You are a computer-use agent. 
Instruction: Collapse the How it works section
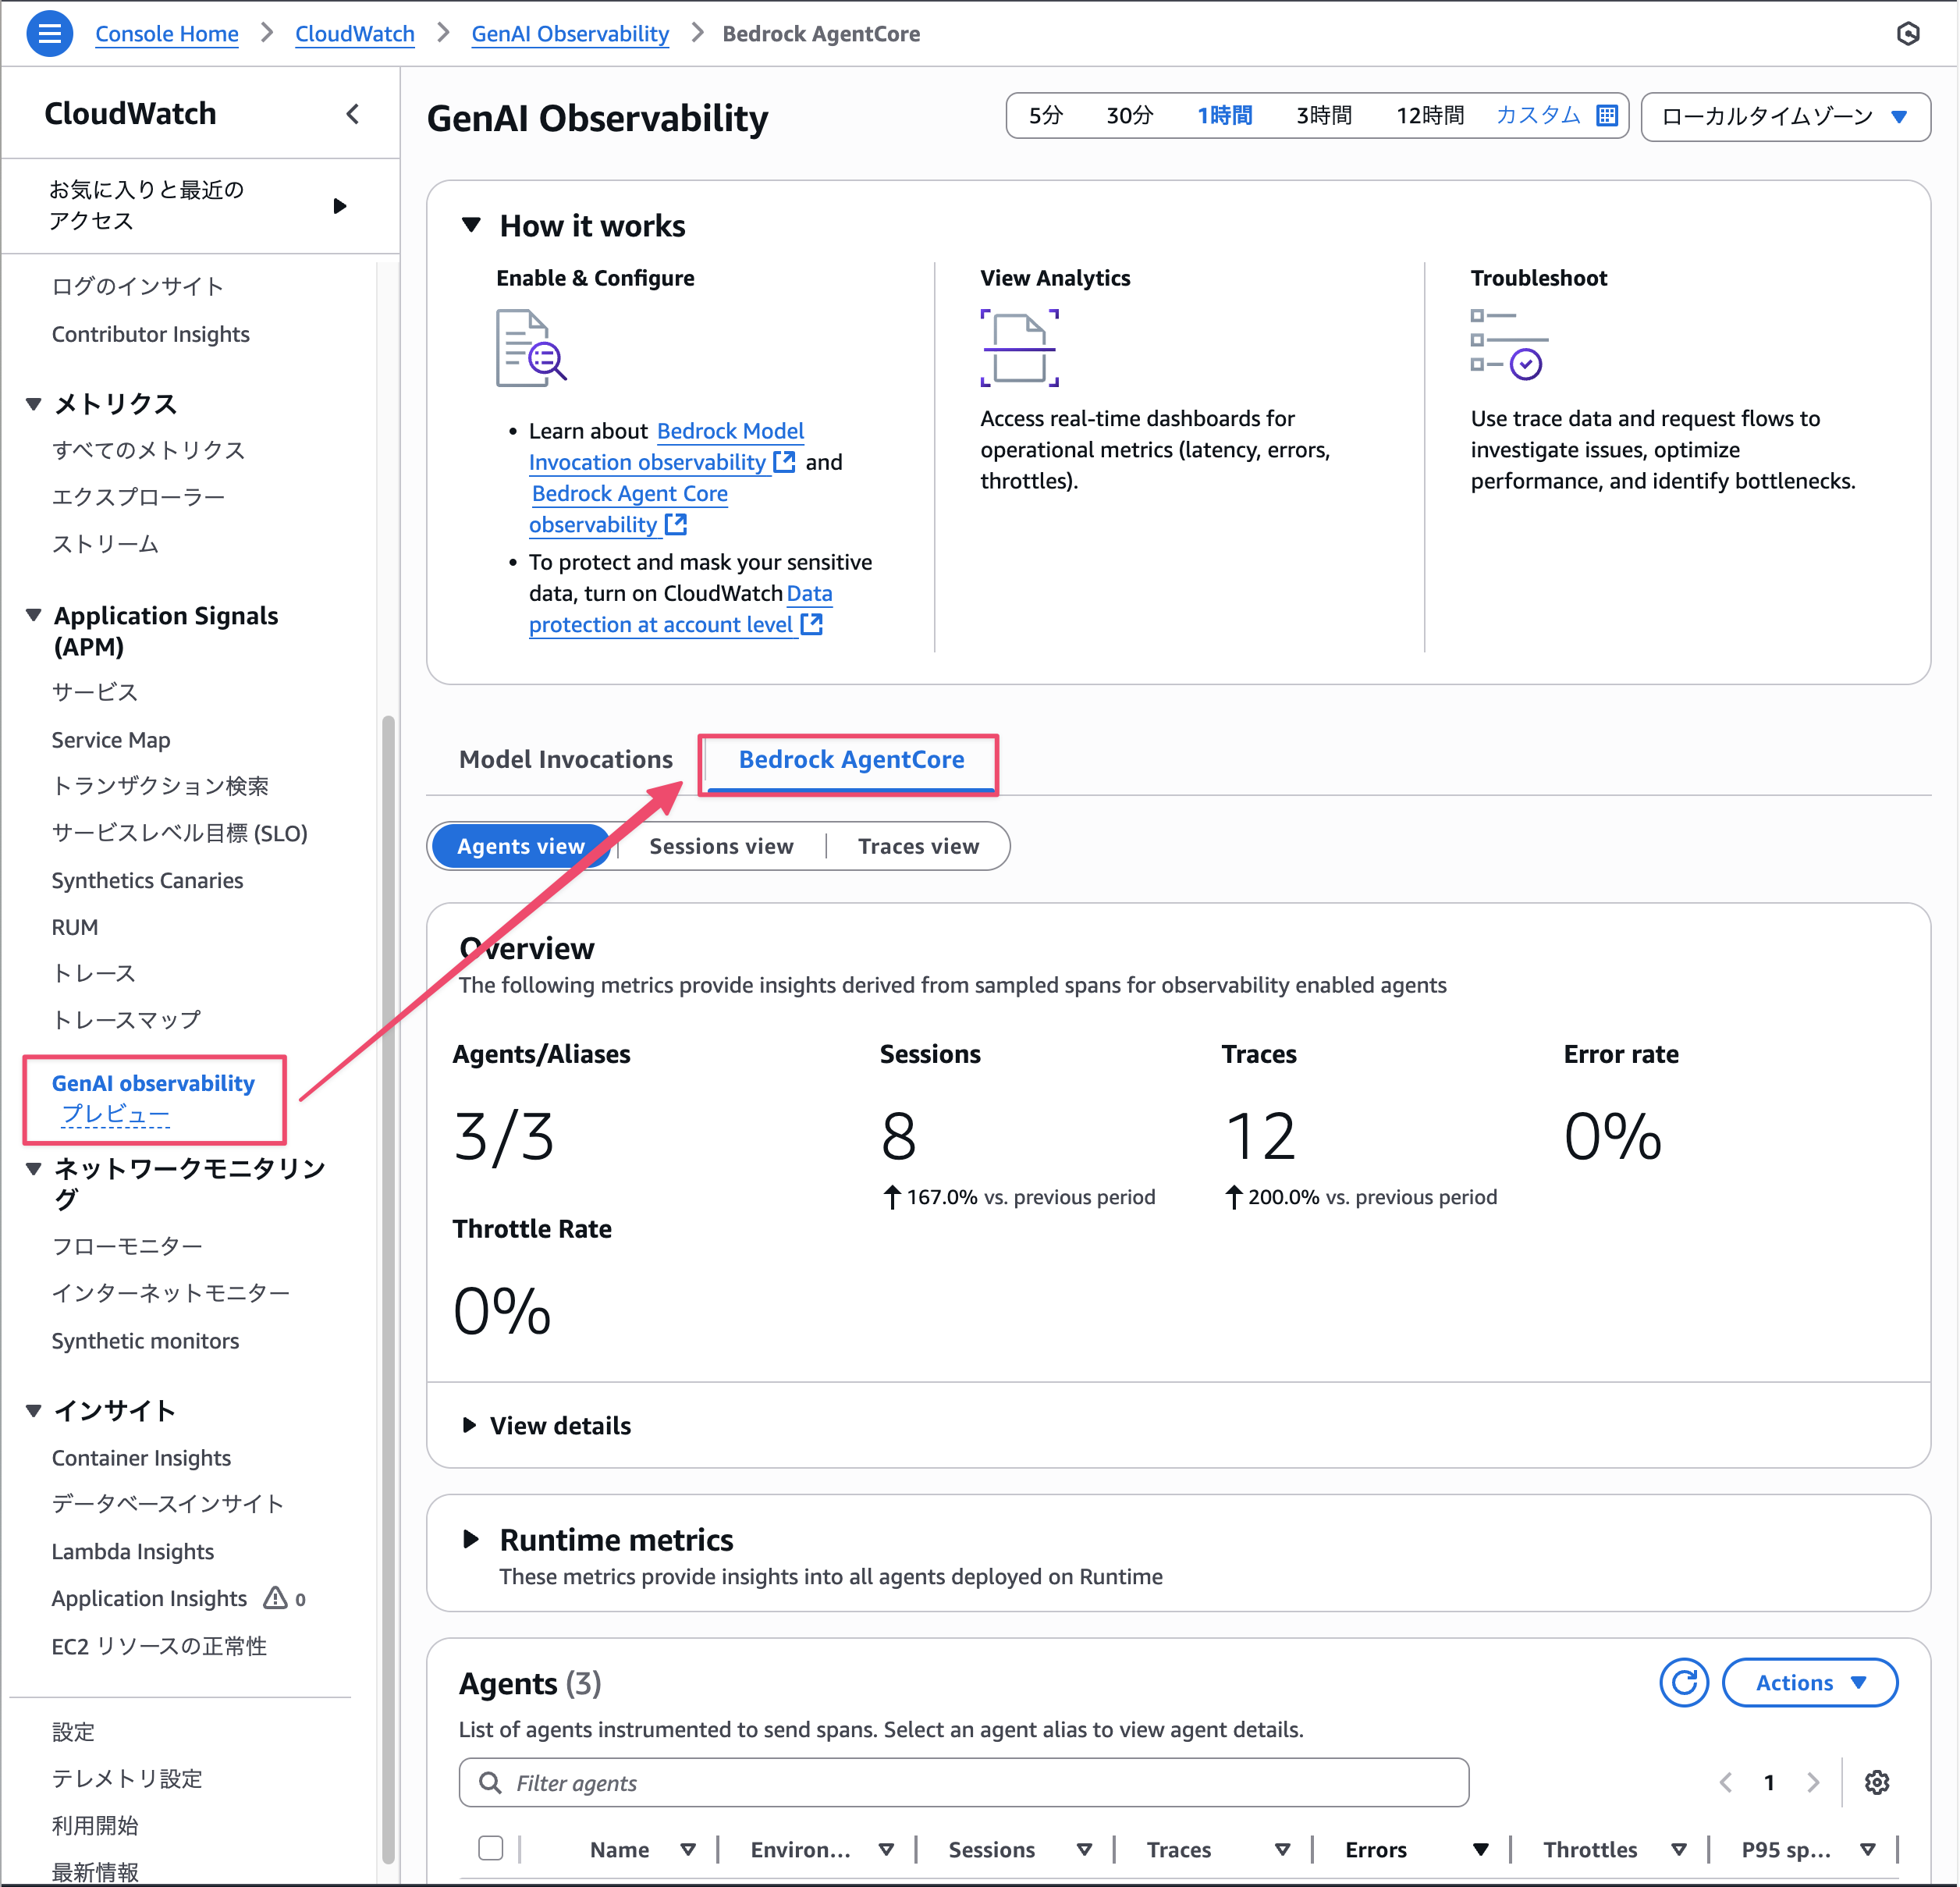click(x=471, y=225)
